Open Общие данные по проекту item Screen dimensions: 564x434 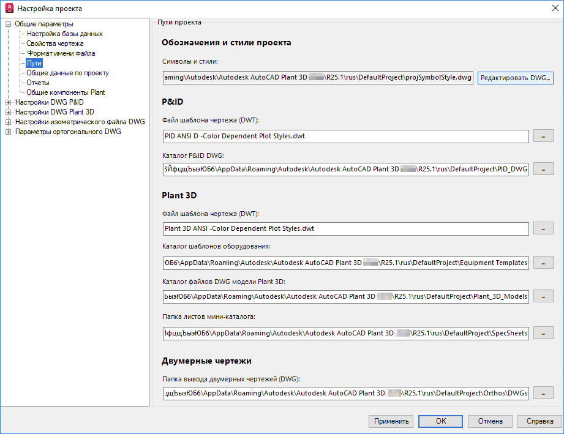coord(67,73)
